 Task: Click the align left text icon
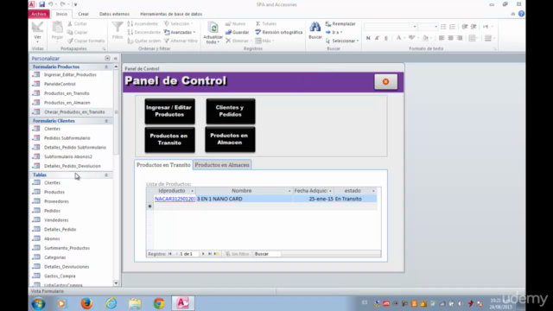[442, 38]
